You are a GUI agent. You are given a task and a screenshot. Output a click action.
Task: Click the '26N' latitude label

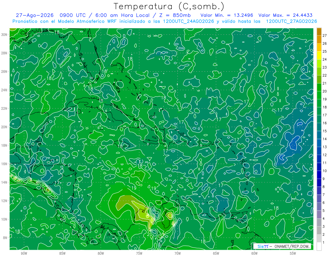(5, 72)
